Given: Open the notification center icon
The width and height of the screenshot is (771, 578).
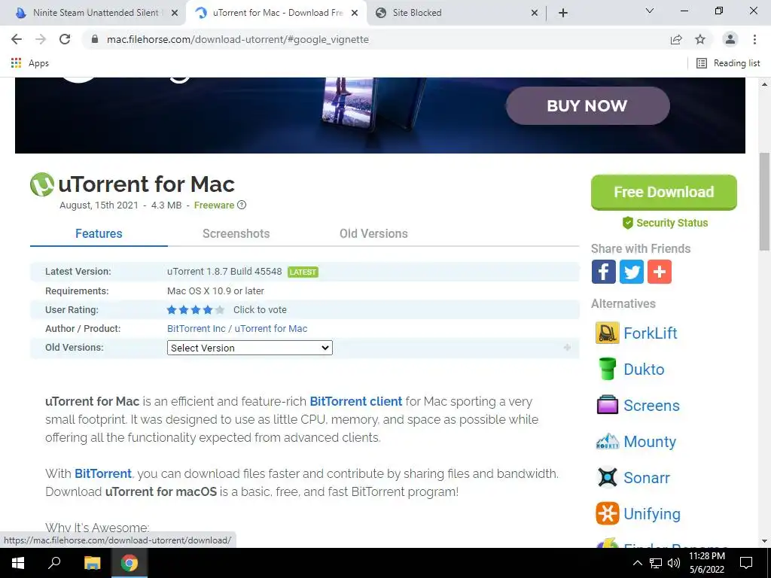Looking at the screenshot, I should (x=746, y=563).
